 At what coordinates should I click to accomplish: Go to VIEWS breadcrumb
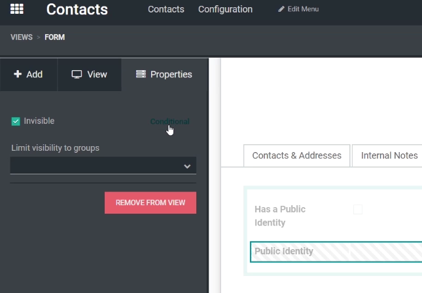22,37
